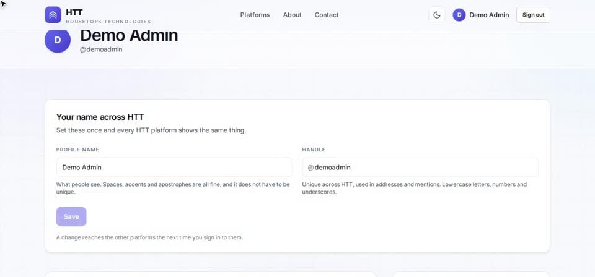Click 'Set these once' description text
595x277 pixels.
(151, 130)
